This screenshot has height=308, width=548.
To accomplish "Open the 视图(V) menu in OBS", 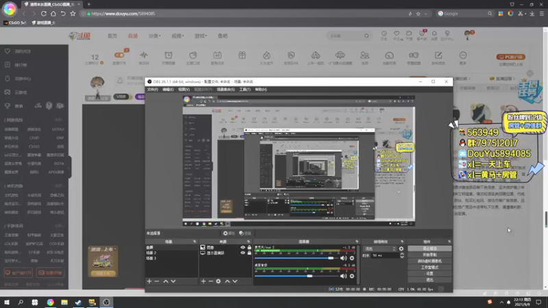I will pyautogui.click(x=184, y=90).
